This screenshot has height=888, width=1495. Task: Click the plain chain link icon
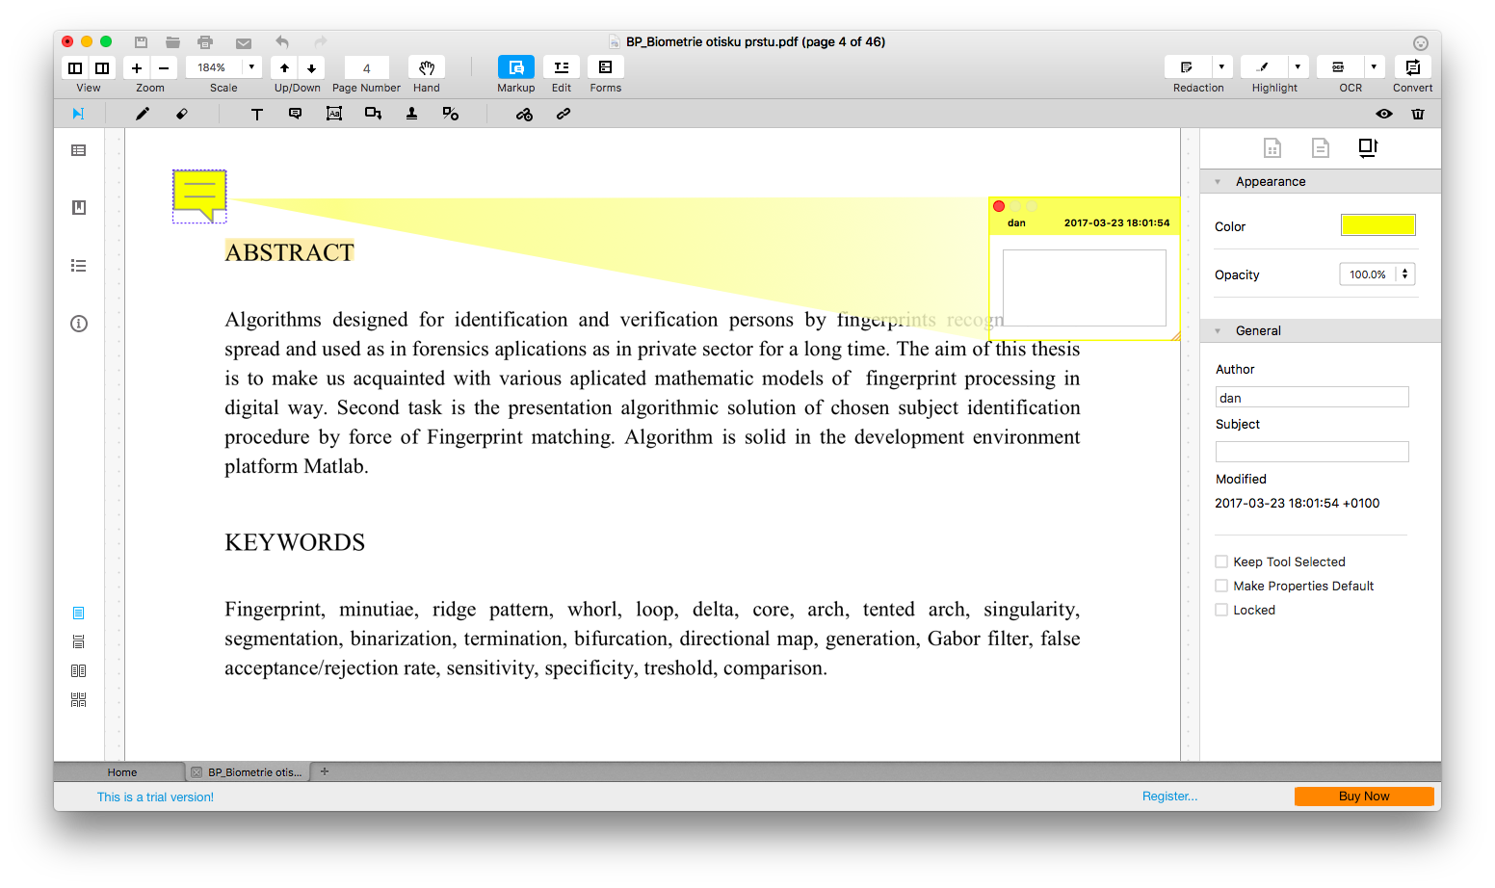coord(564,114)
